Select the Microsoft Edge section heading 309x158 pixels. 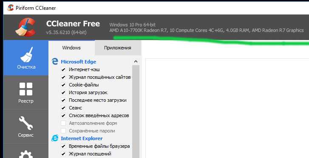pos(79,62)
